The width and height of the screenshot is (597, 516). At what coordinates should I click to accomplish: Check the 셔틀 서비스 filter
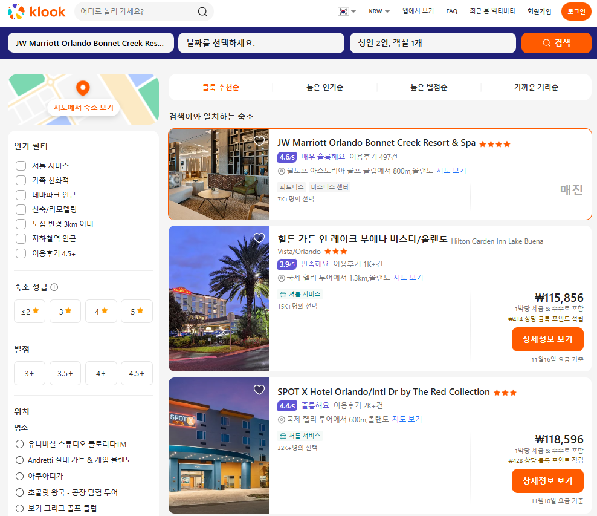point(21,166)
